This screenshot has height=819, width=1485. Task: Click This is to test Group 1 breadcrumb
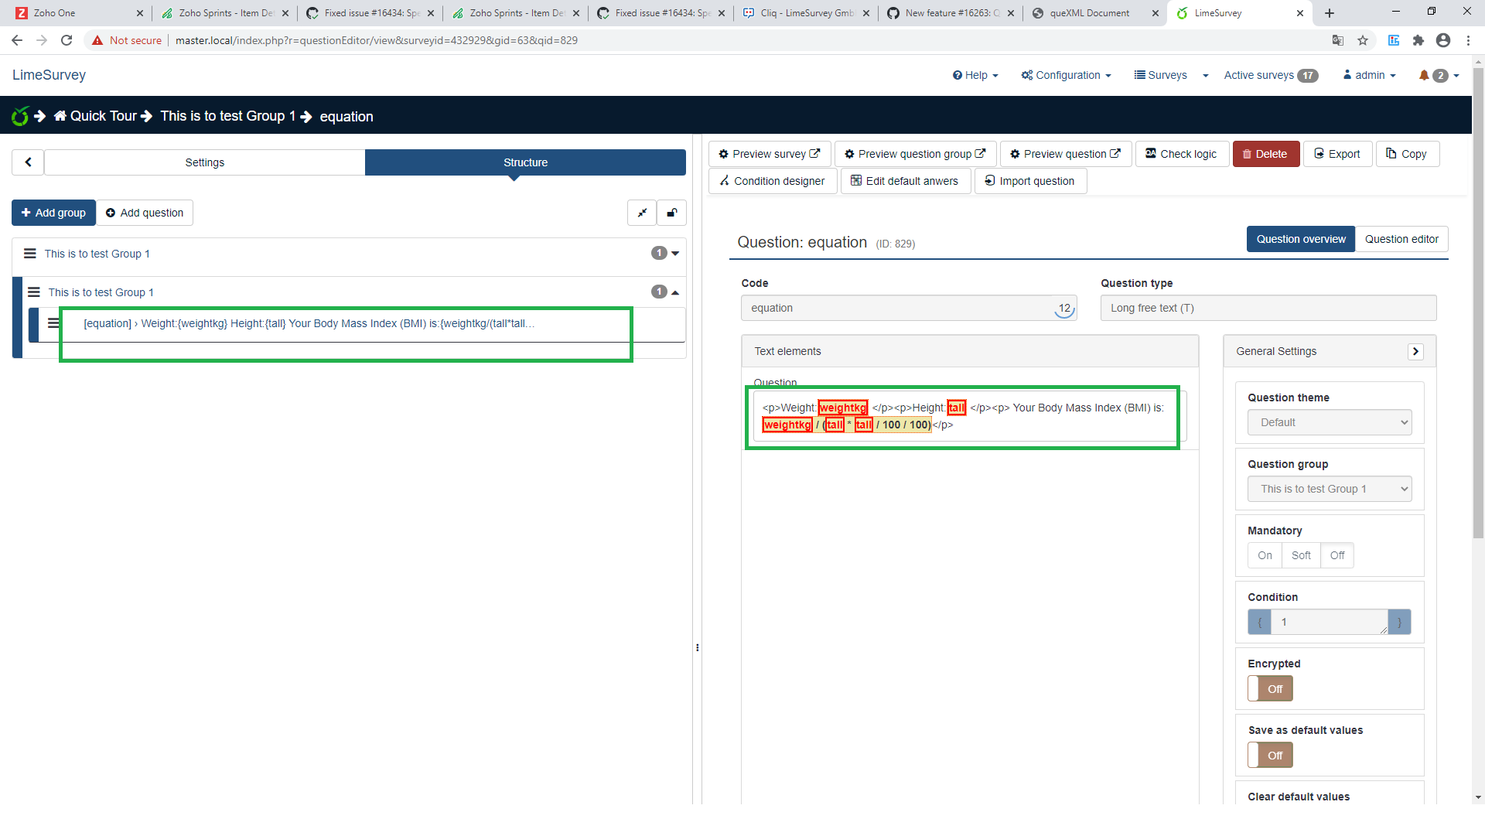(228, 116)
